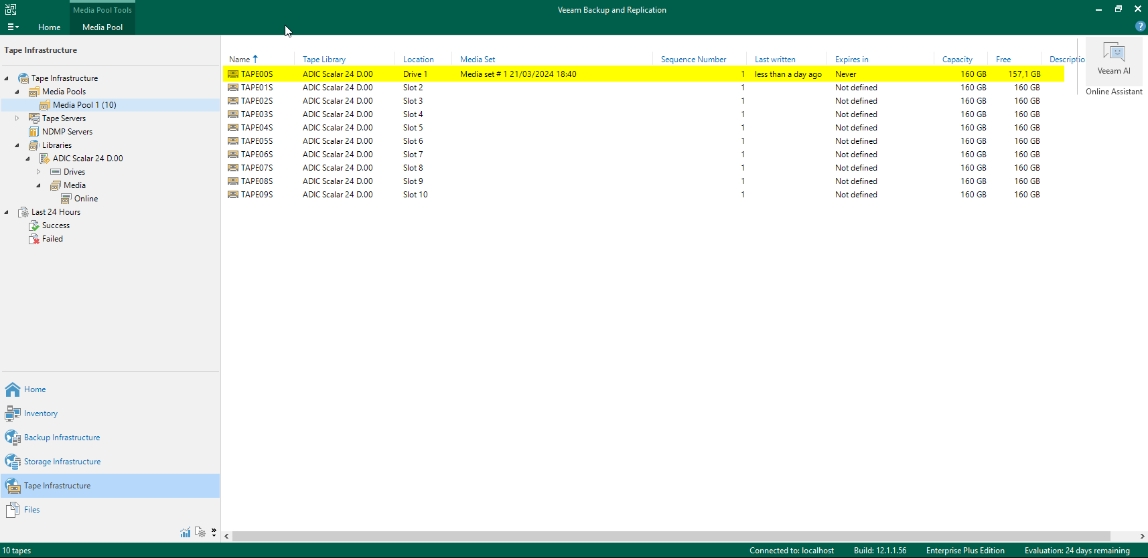This screenshot has height=558, width=1148.
Task: Open the main hamburger menu
Action: click(13, 27)
